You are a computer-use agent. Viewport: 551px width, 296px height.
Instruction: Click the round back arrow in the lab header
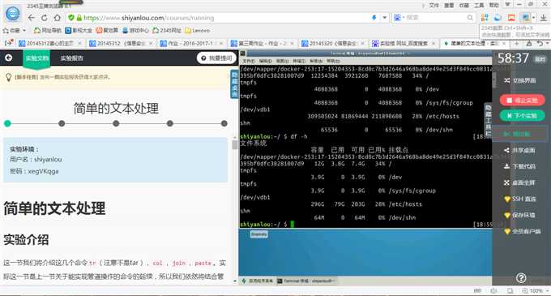pos(8,58)
